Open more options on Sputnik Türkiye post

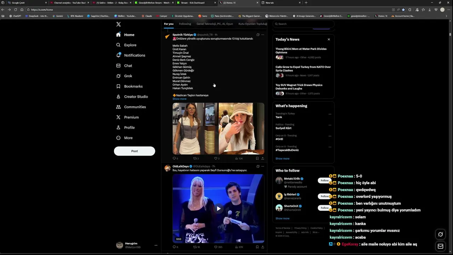click(x=263, y=35)
